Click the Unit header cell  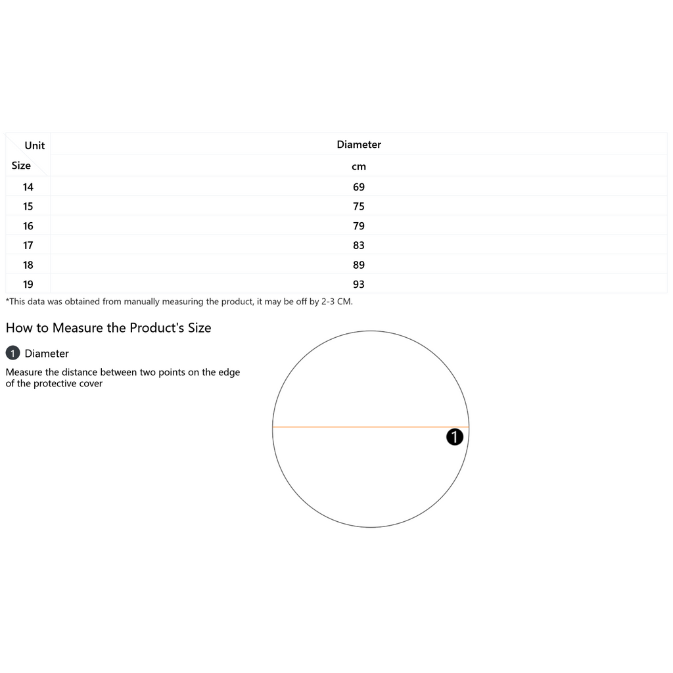[35, 145]
